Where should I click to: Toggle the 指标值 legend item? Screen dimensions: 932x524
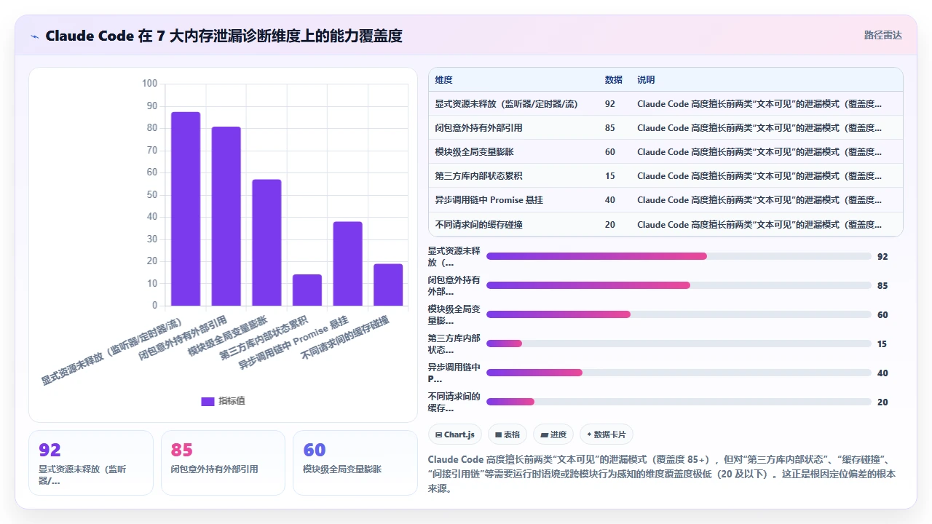coord(224,401)
